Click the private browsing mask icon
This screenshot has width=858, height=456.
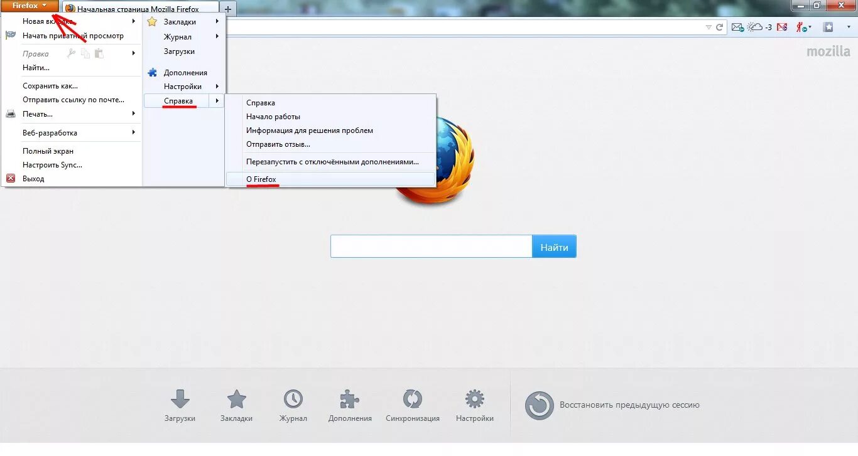[11, 36]
